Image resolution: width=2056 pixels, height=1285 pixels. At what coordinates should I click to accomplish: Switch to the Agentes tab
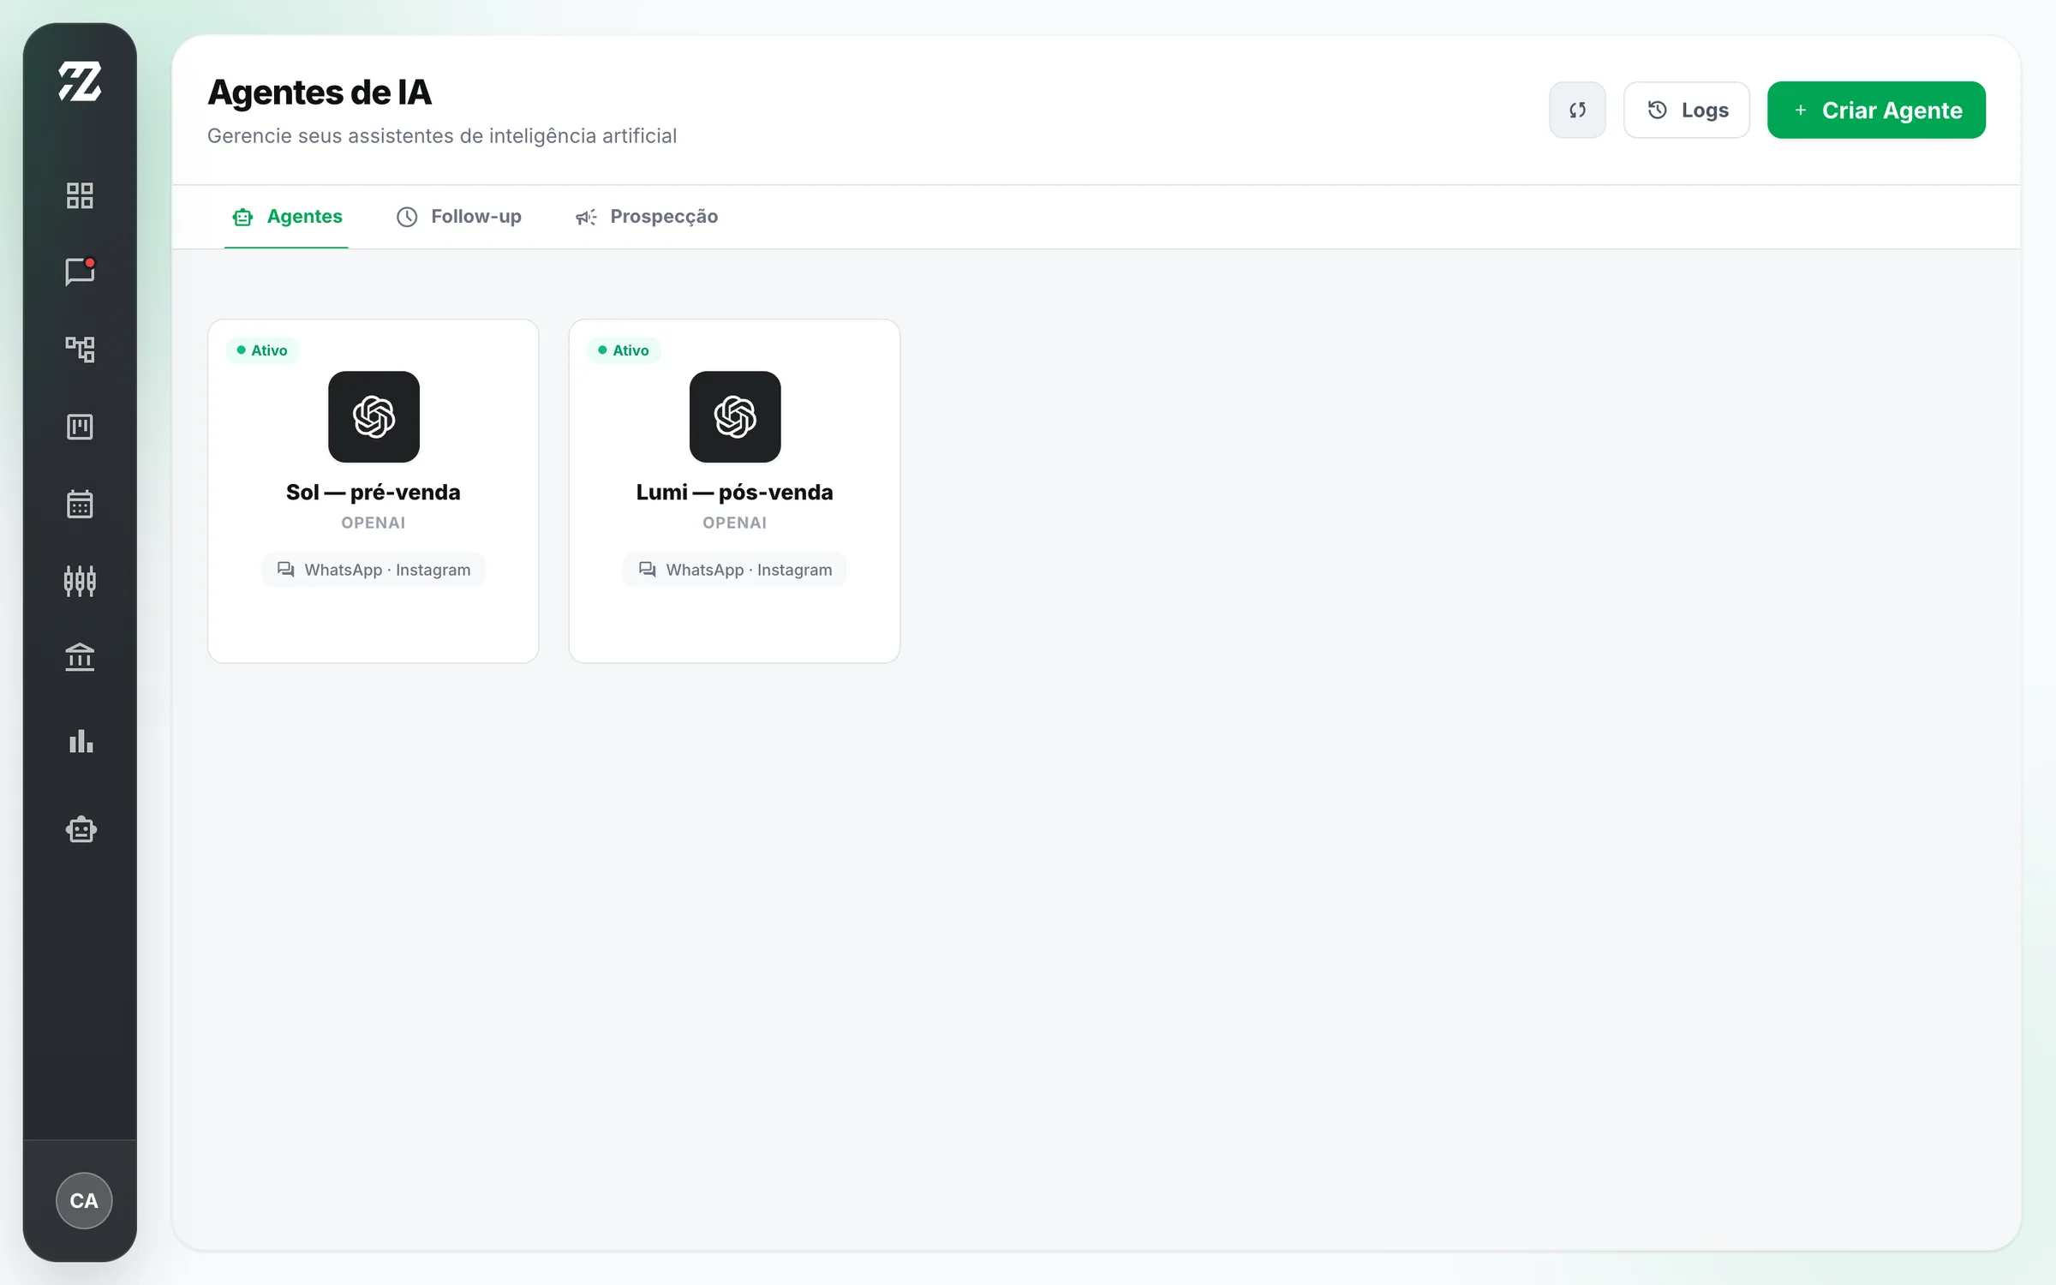coord(286,217)
